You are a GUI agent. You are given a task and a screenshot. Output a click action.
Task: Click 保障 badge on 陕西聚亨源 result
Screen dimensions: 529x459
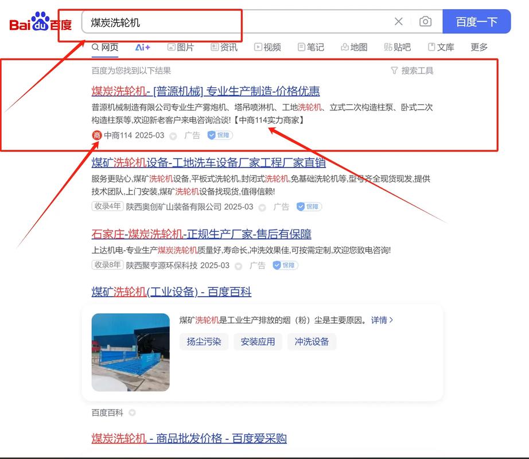[285, 265]
